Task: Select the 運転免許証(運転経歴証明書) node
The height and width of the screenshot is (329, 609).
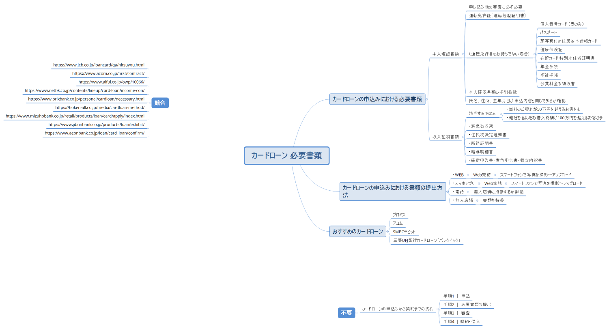Action: tap(497, 15)
